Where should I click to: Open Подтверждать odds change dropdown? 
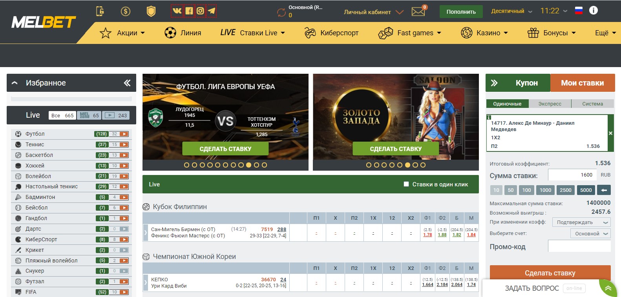point(581,222)
